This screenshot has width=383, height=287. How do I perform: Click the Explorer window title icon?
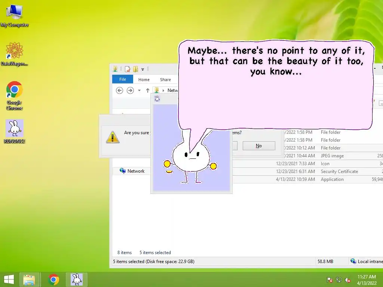(x=115, y=69)
